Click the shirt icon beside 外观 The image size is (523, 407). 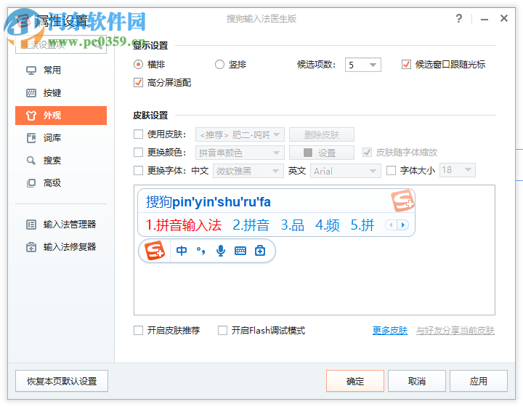(31, 116)
